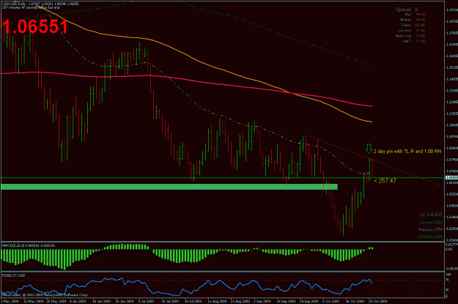Click the D1 RANGE heading
Screen dimensions: 458x304
pyautogui.click(x=431, y=215)
